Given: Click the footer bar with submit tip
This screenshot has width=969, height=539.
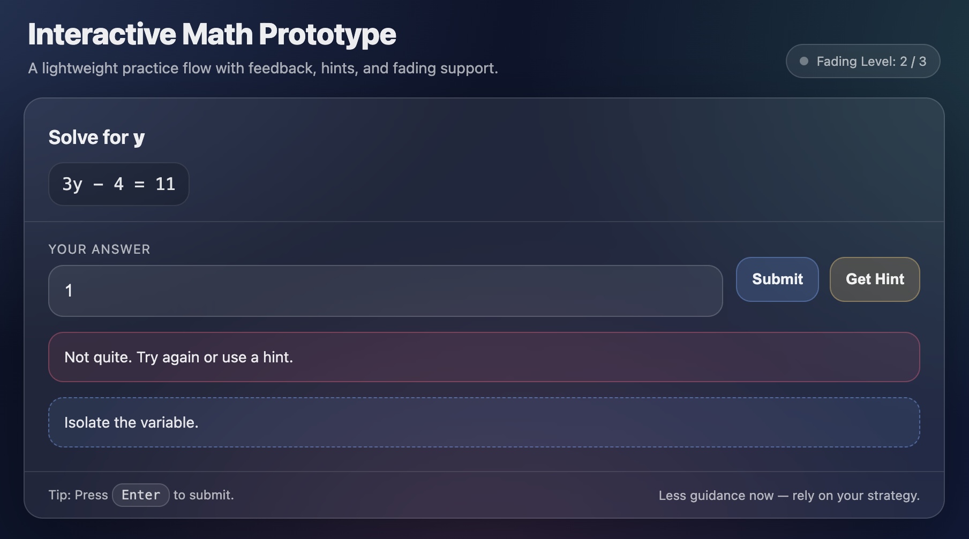Looking at the screenshot, I should click(x=484, y=495).
